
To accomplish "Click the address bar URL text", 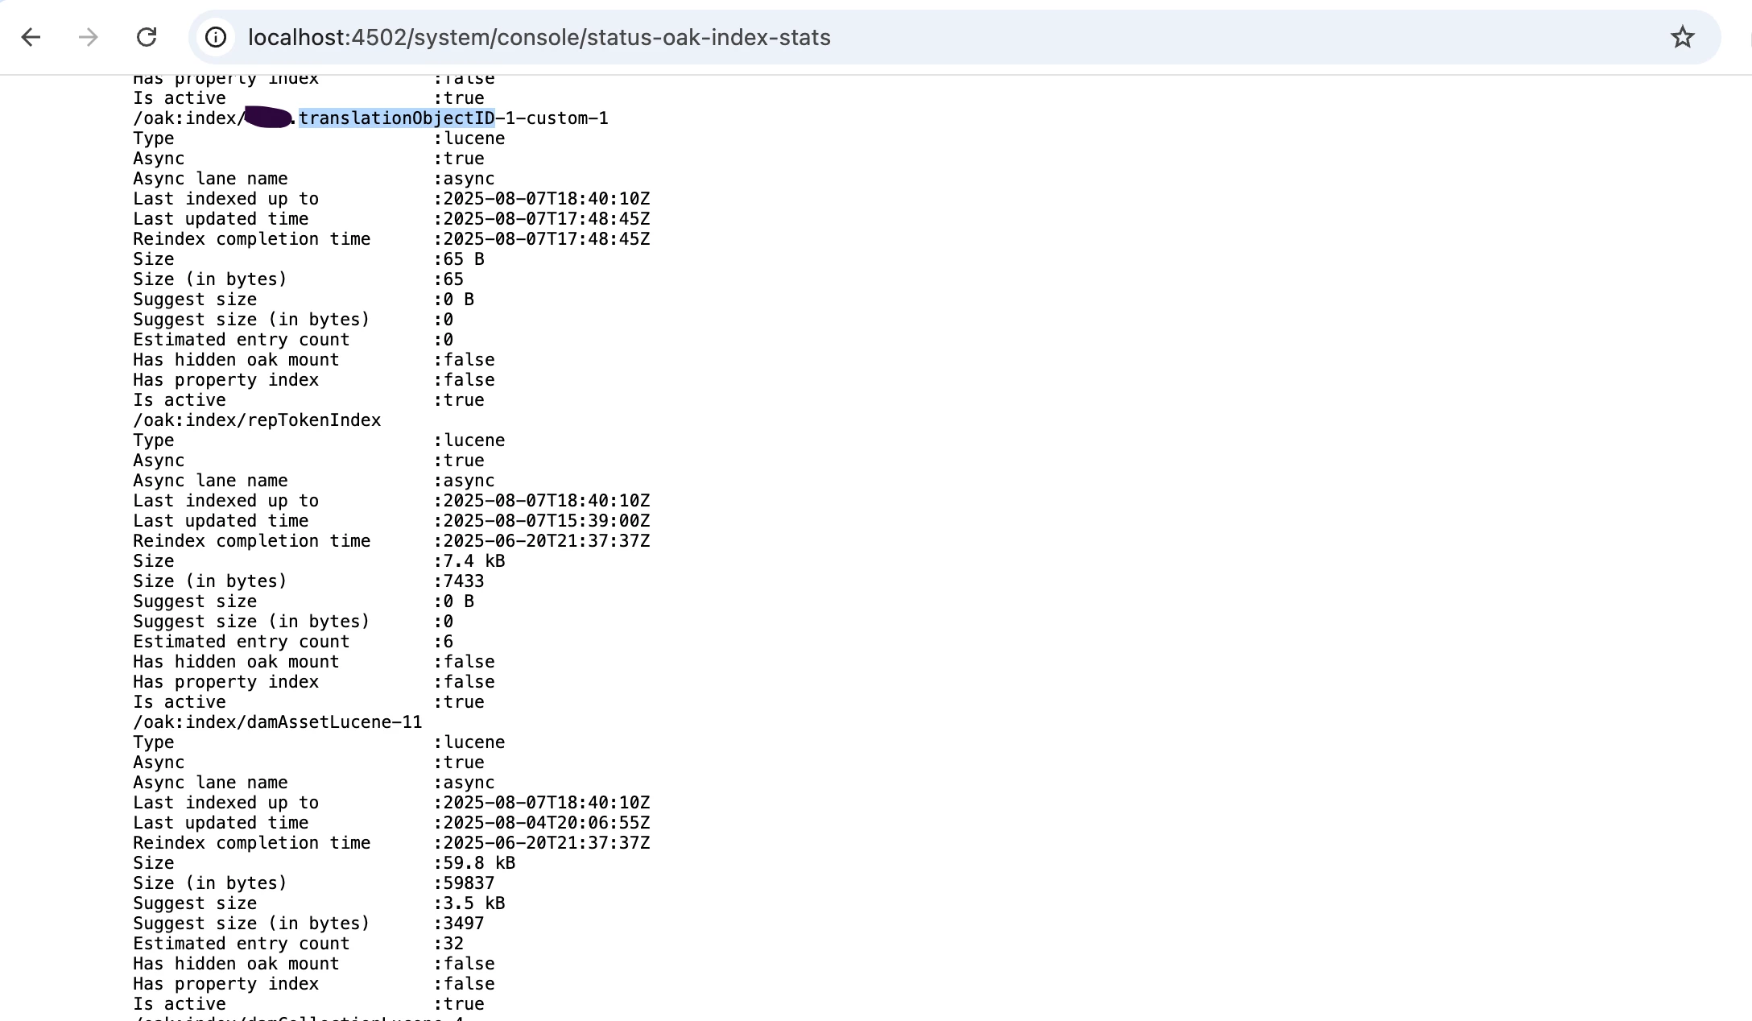I will tap(539, 37).
